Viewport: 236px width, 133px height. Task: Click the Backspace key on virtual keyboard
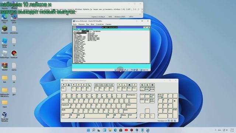(132, 96)
